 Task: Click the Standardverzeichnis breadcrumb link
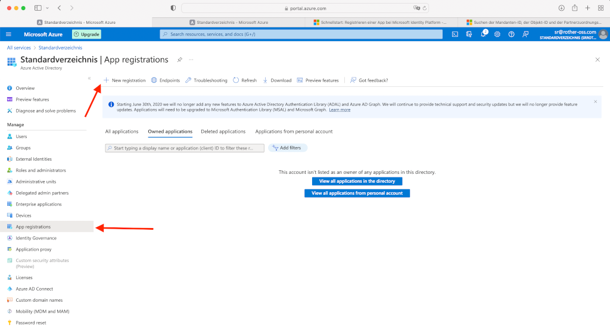point(60,48)
